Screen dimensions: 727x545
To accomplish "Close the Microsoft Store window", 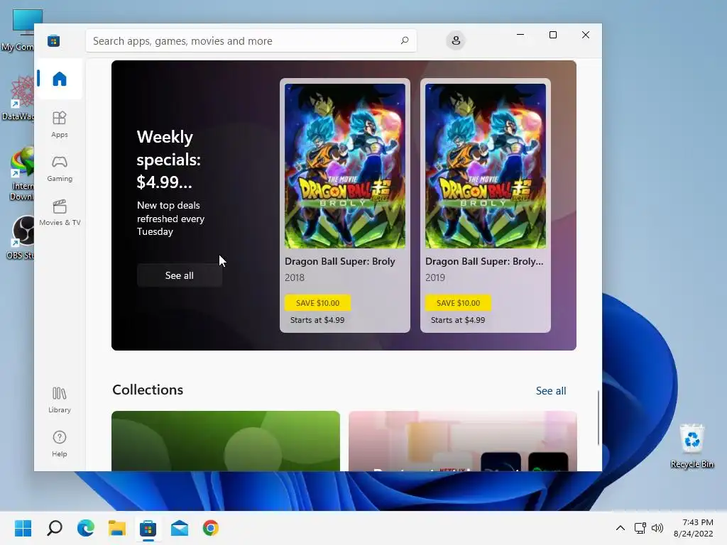I will pos(586,35).
